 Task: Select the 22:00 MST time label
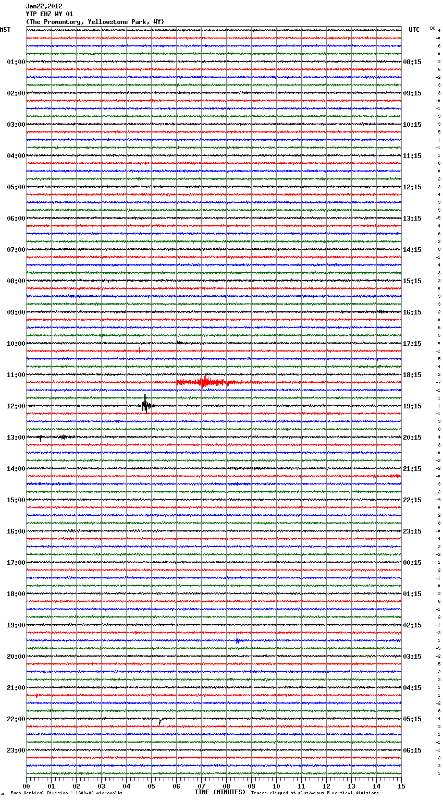16,719
